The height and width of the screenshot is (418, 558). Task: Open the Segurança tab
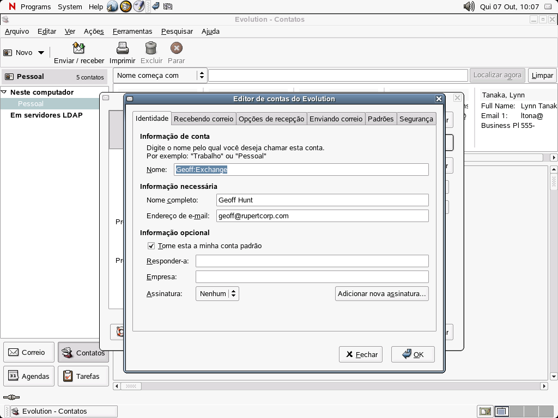pos(416,119)
